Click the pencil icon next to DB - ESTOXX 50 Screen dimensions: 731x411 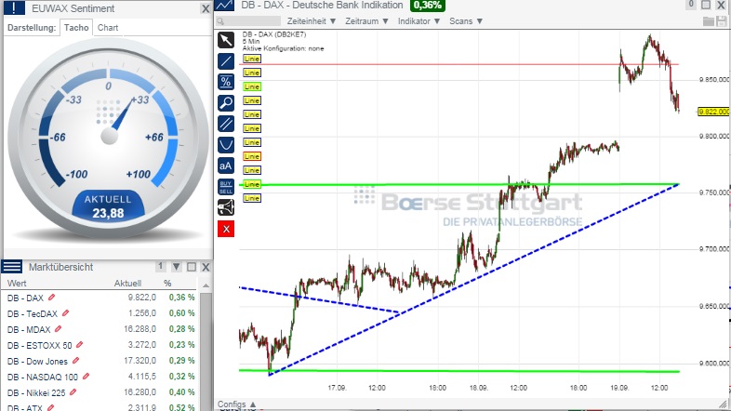[x=80, y=345]
